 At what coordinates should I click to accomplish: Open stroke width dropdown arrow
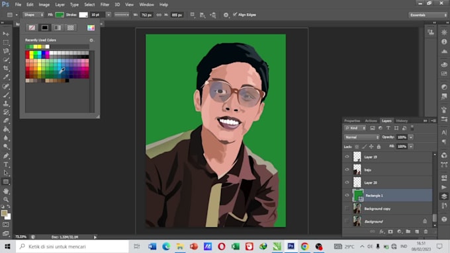tap(109, 15)
